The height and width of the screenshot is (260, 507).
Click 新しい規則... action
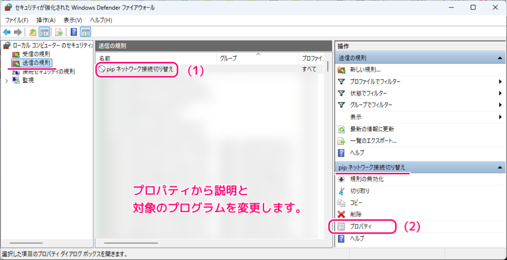(x=365, y=69)
